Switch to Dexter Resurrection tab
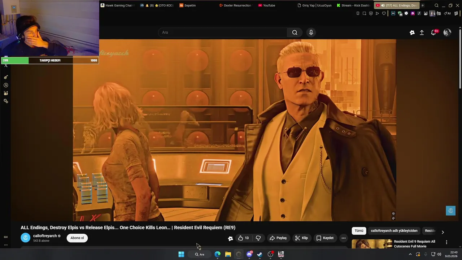462x260 pixels. (235, 5)
